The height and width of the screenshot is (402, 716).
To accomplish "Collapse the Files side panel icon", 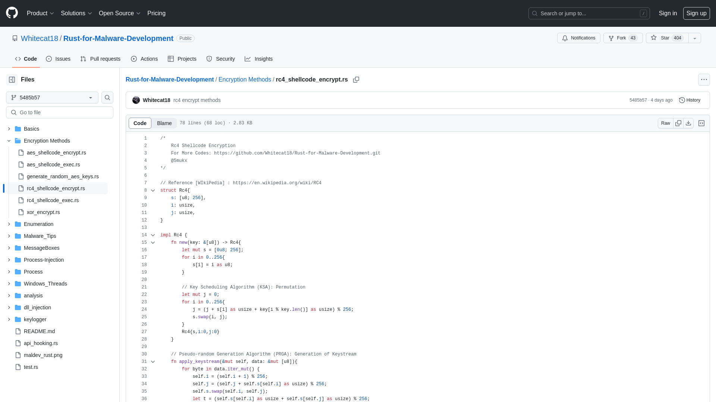I will coord(12,80).
